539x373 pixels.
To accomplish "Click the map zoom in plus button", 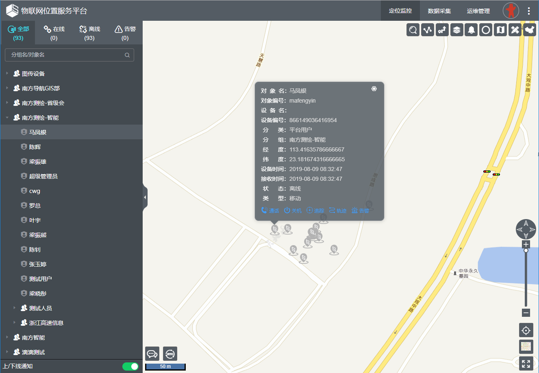I will pyautogui.click(x=526, y=244).
